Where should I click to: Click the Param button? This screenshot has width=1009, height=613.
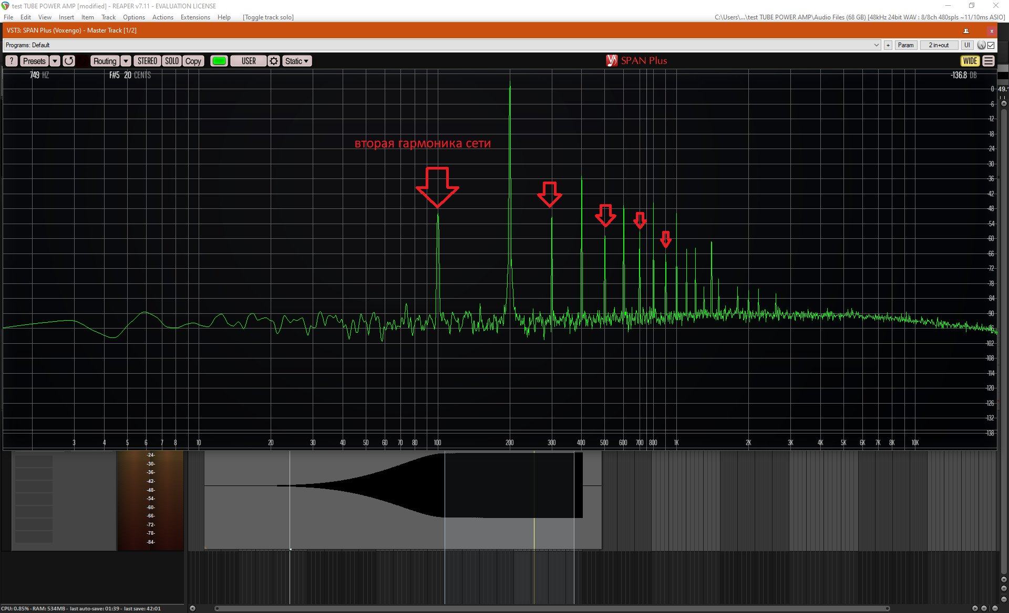pyautogui.click(x=905, y=45)
